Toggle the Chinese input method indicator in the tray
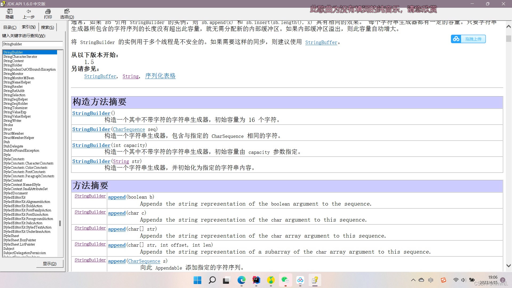512x288 pixels. point(431,280)
